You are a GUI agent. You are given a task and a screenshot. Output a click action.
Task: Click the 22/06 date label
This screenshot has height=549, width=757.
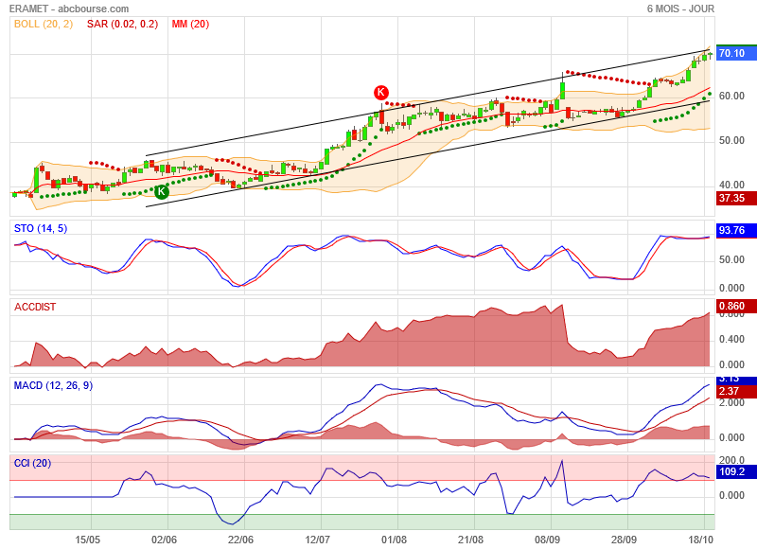point(240,540)
